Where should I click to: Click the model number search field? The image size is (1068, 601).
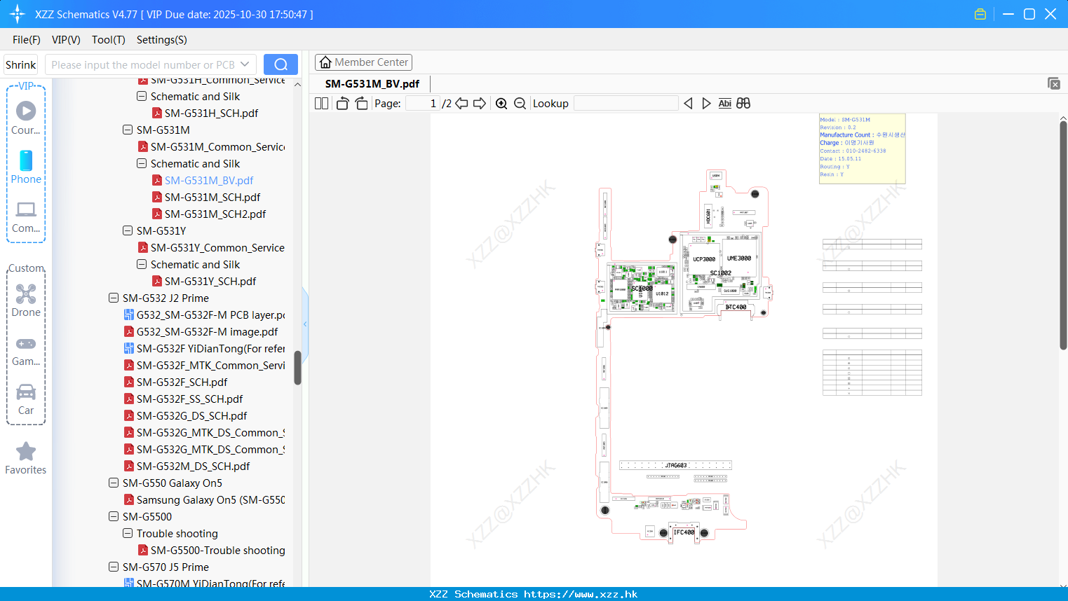tap(143, 64)
